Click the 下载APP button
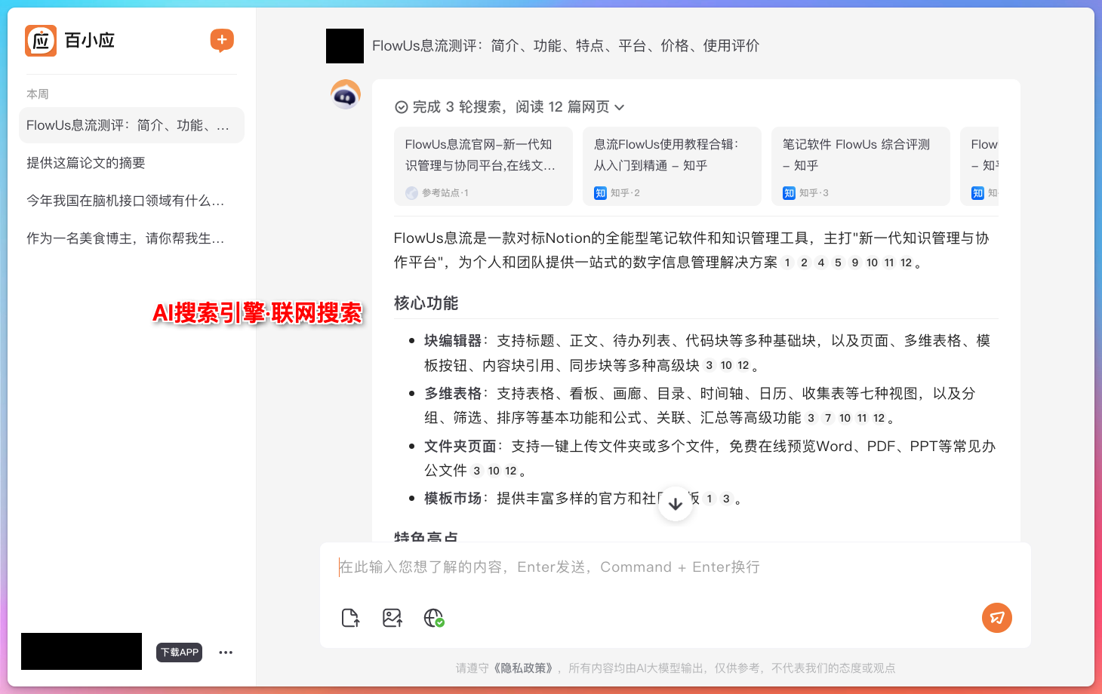 pos(180,653)
